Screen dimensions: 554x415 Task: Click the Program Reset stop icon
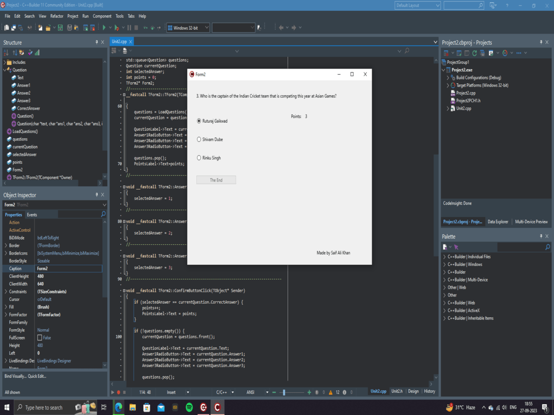click(136, 28)
